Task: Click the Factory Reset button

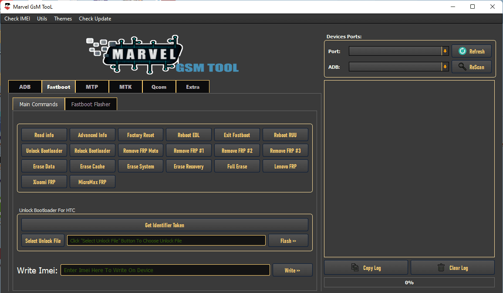Action: coord(141,135)
